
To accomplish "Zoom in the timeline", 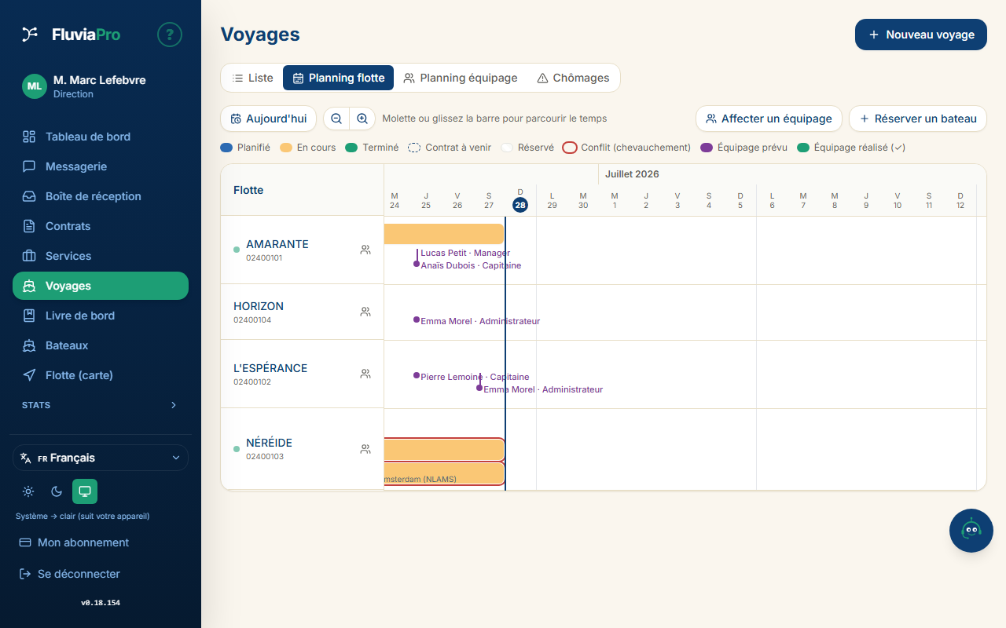I will [x=362, y=119].
